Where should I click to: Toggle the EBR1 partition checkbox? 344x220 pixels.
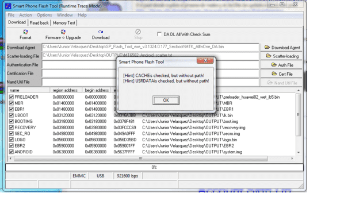pos(12,109)
